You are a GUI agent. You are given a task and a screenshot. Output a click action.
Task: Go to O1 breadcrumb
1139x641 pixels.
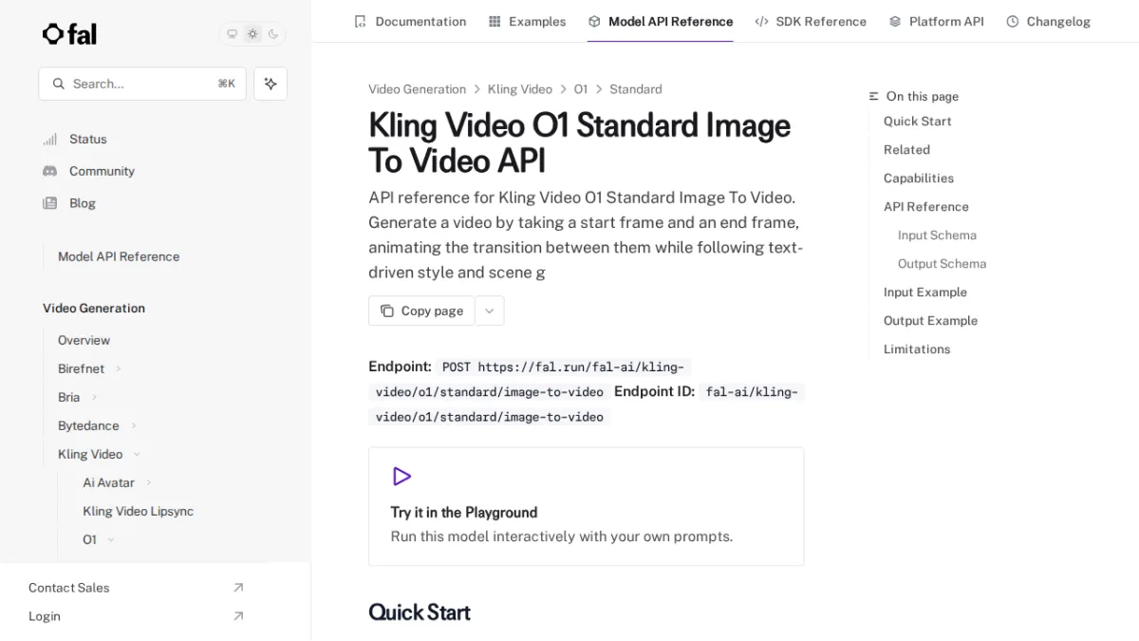pos(581,89)
